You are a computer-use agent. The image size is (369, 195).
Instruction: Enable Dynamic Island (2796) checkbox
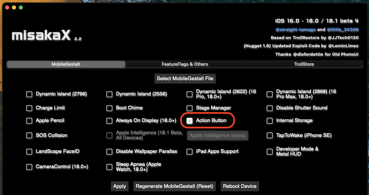[29, 94]
